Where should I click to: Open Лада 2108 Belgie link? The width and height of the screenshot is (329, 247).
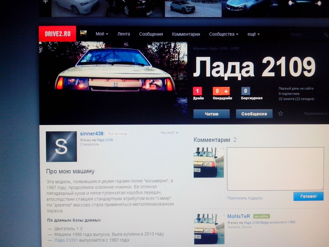[x=270, y=222]
